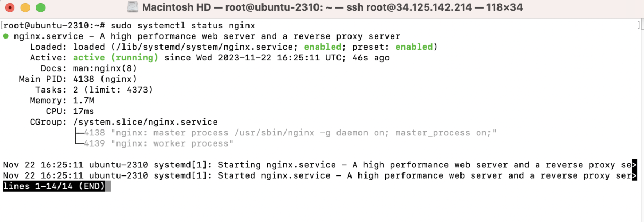Click the green status dot beside nginx.service

coord(6,36)
